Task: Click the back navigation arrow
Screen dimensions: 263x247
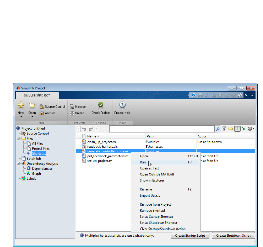Action: [x=84, y=129]
